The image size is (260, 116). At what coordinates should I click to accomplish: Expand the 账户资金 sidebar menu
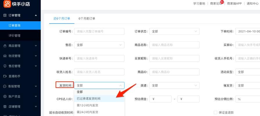36,97
